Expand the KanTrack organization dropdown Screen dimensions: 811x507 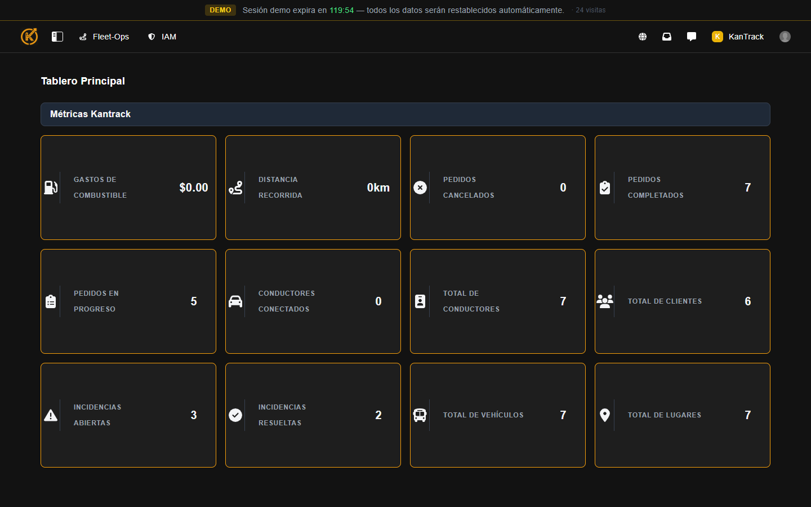click(738, 37)
